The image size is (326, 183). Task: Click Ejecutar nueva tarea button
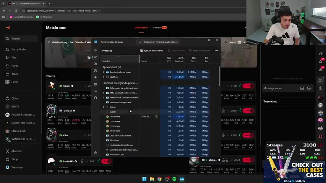tap(152, 51)
